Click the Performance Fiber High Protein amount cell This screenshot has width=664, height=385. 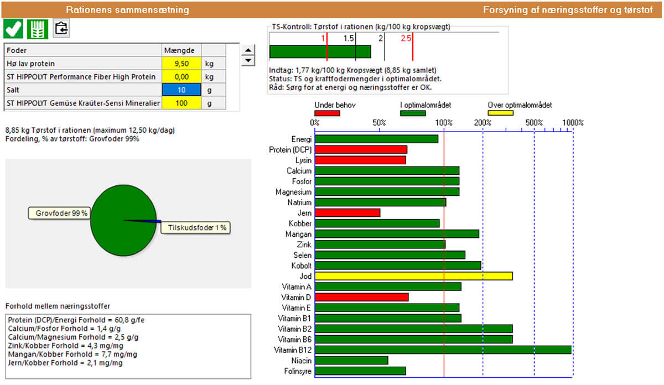[x=181, y=77]
